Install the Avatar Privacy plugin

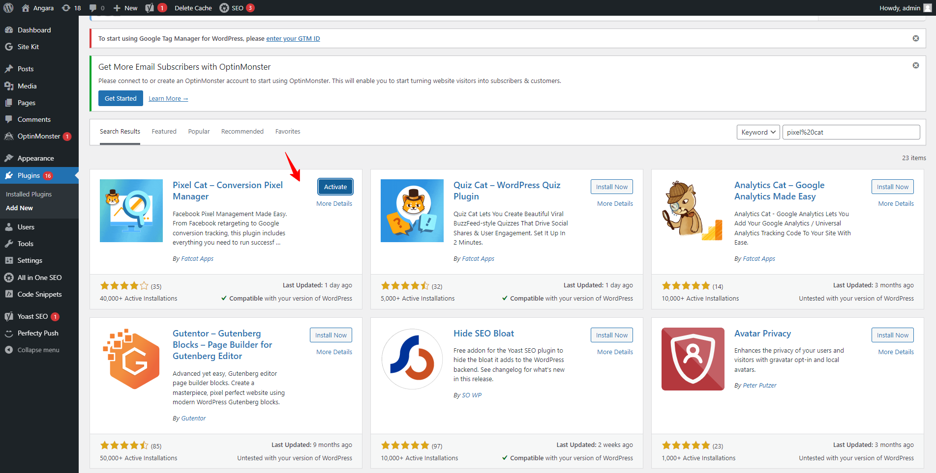(893, 335)
